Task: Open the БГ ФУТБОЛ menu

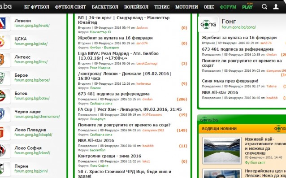Action: point(37,7)
